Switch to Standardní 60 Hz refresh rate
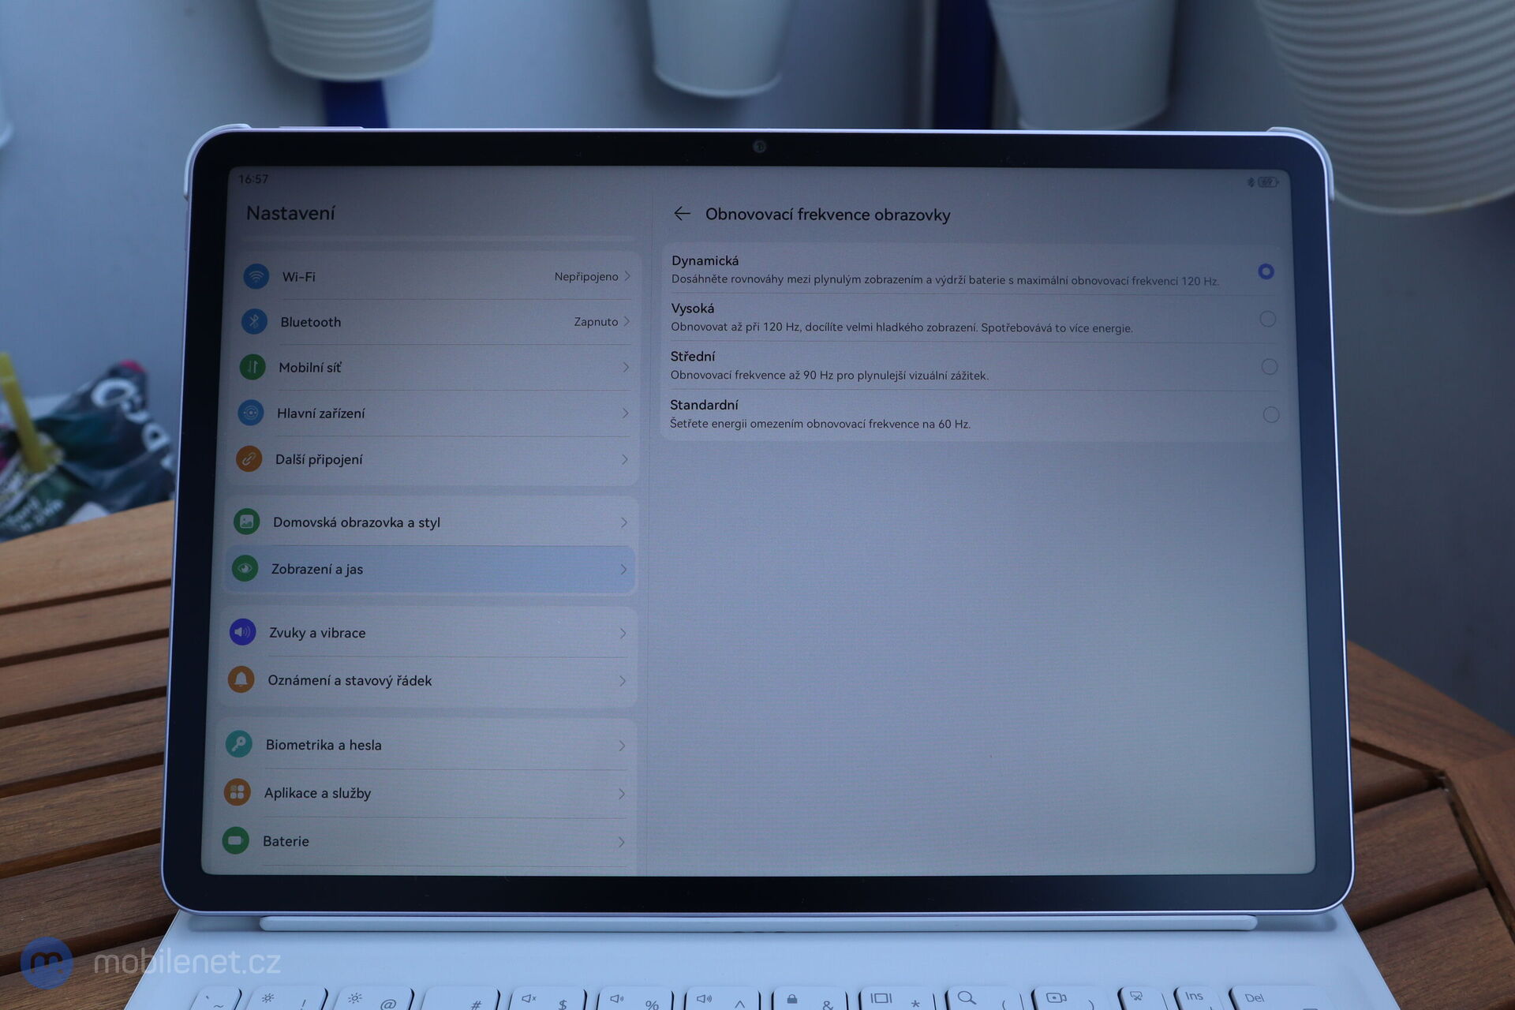Viewport: 1515px width, 1010px height. click(1270, 414)
